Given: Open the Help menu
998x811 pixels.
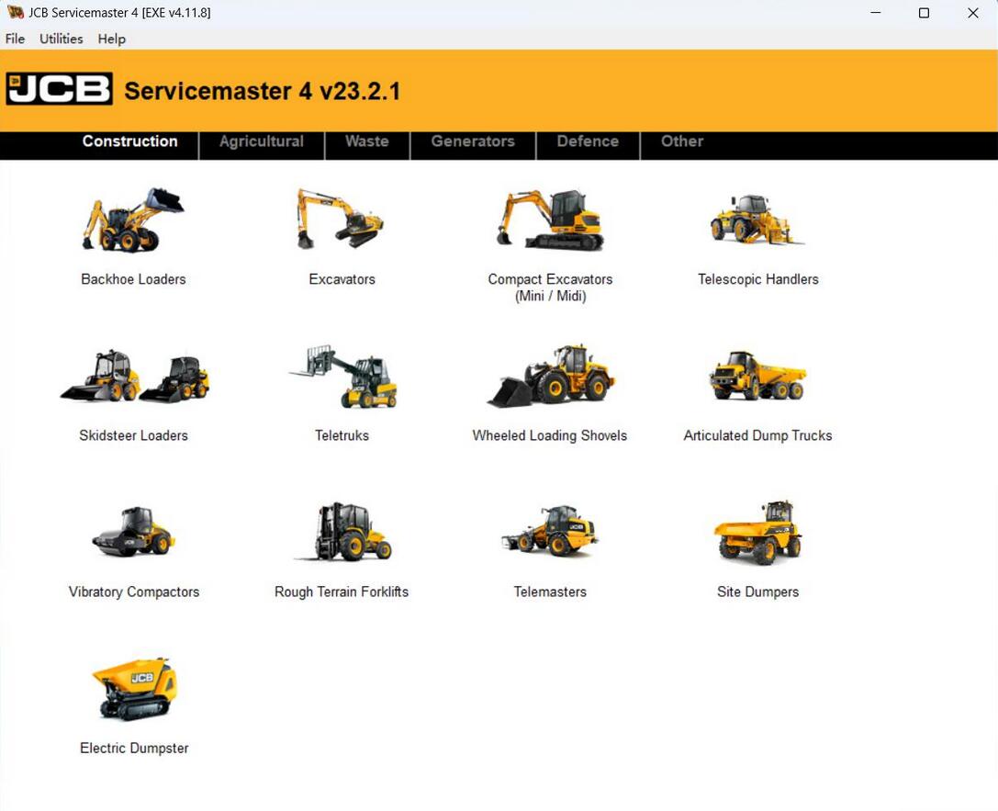Looking at the screenshot, I should tap(111, 39).
